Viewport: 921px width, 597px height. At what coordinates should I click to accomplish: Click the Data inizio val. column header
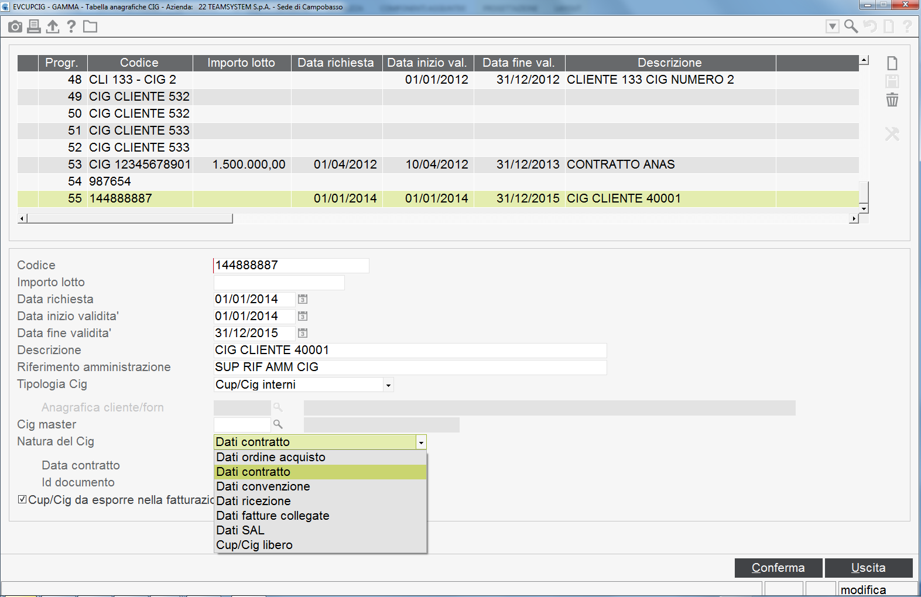pos(427,63)
